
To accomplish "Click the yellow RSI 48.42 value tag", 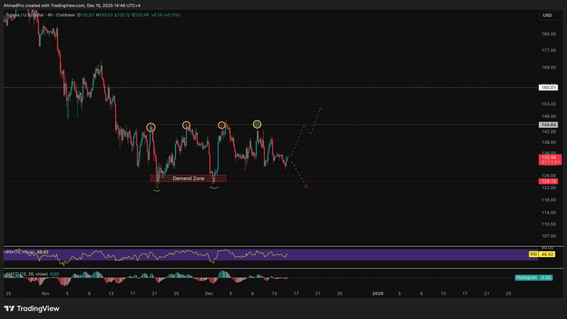I will click(x=547, y=254).
